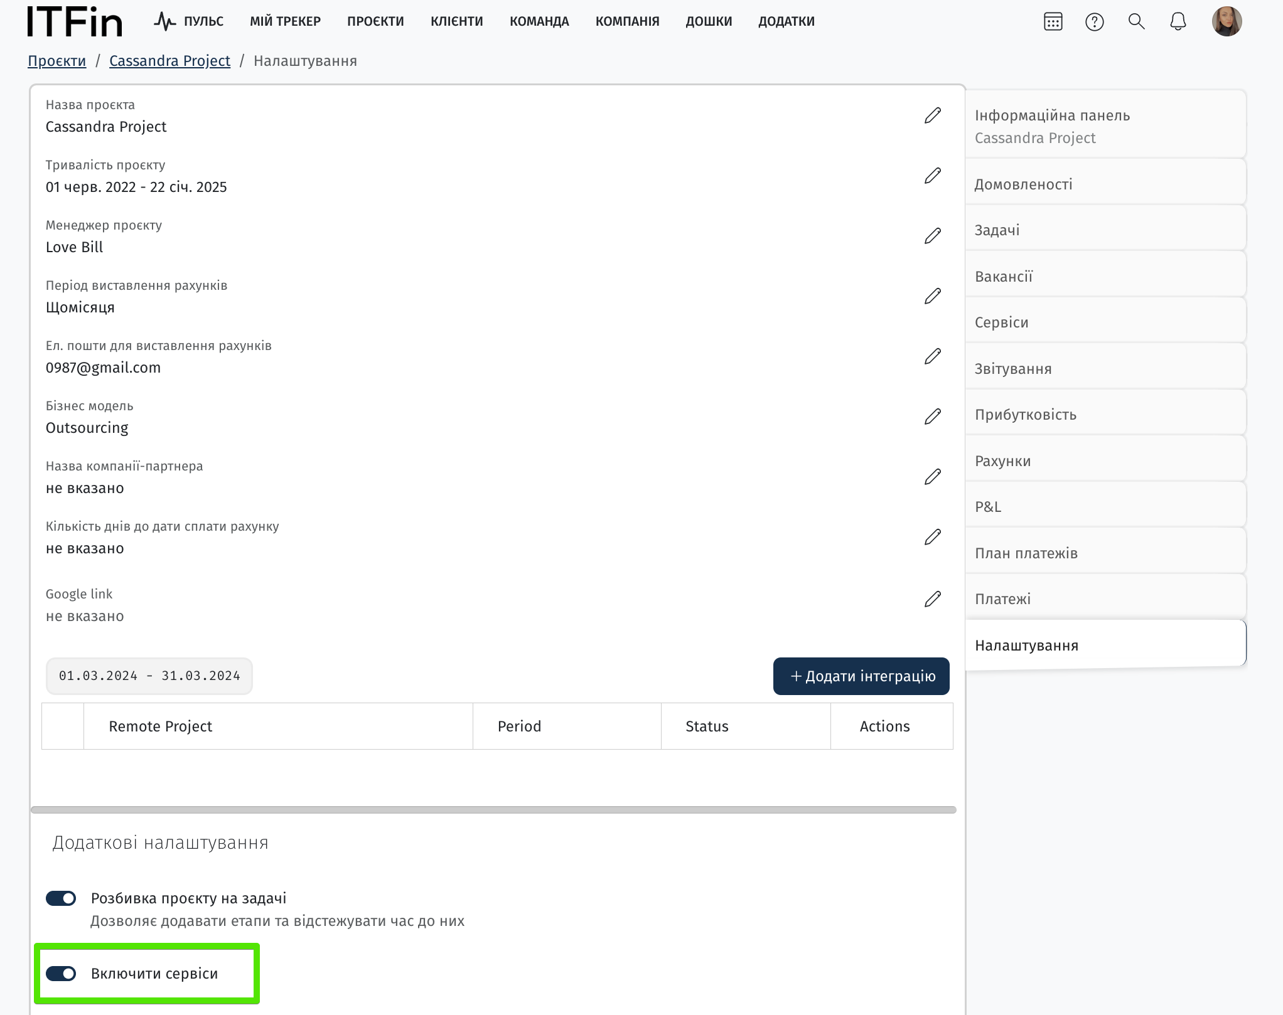
Task: Open Рахунки sidebar tab
Action: 1105,459
